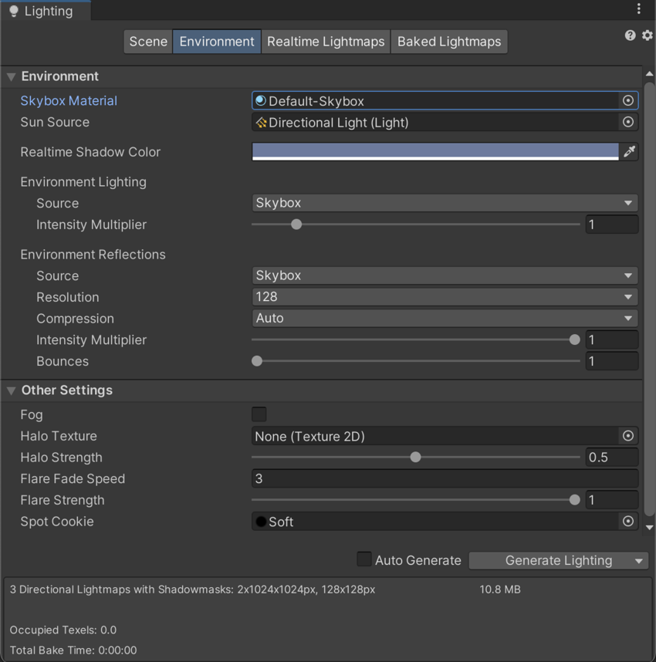Open the Compression dropdown
The width and height of the screenshot is (656, 662).
coord(445,318)
